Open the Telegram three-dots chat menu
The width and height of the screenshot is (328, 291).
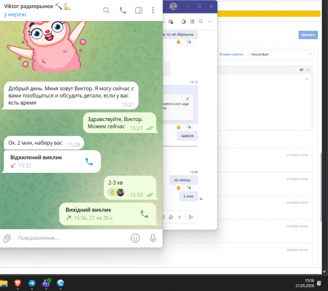click(x=153, y=10)
